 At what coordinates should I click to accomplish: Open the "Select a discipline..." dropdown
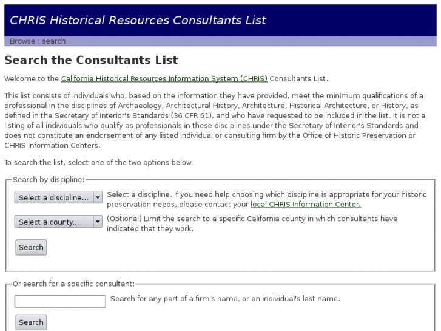53,198
